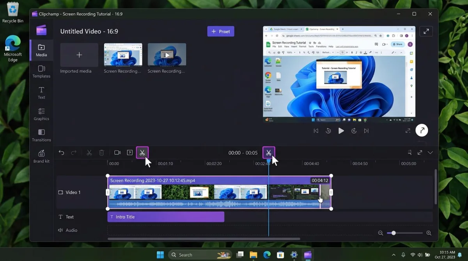Open the Media panel in sidebar
Viewport: 468px width, 261px height.
[x=41, y=50]
